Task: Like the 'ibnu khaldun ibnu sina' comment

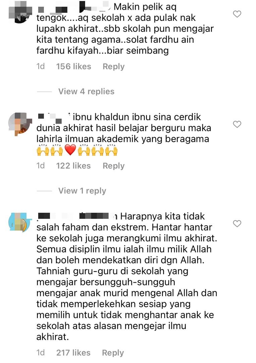Action: coord(237,124)
